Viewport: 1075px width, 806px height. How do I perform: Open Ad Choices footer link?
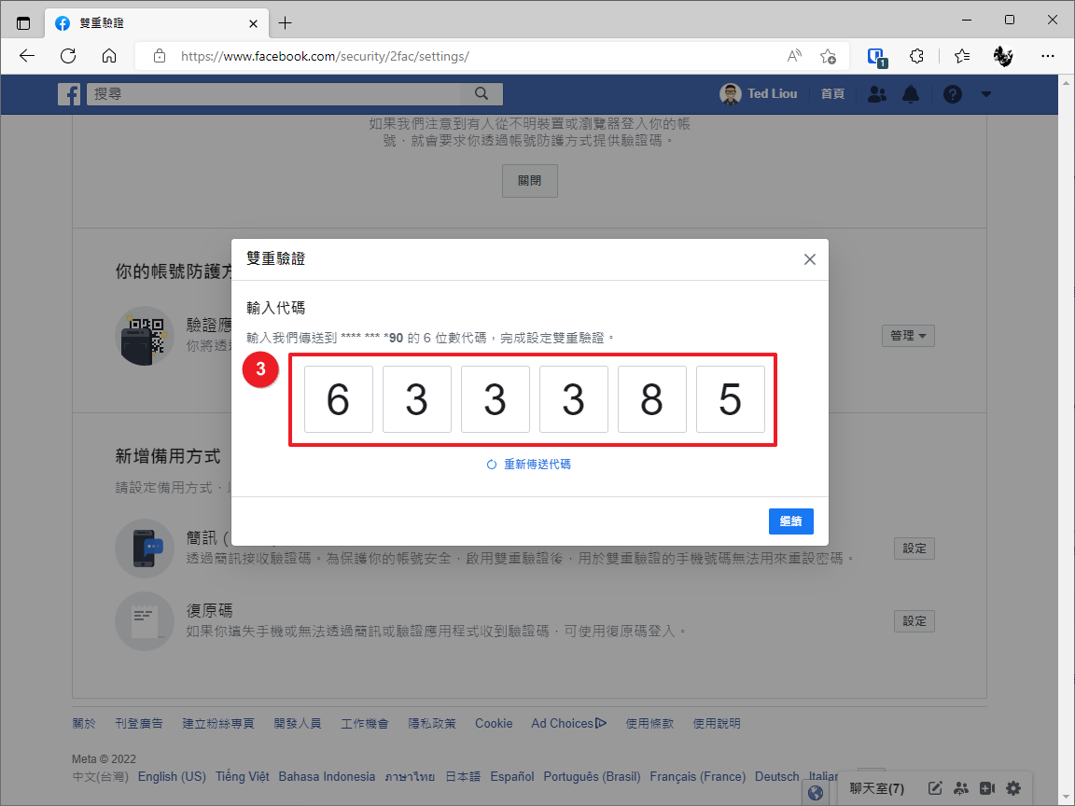point(568,723)
